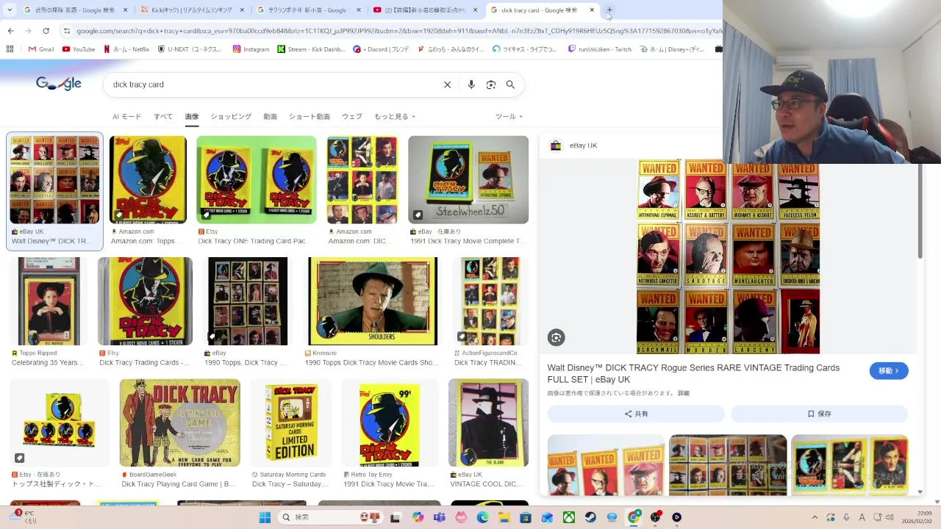941x529 pixels.
Task: Select the ウェブ tab
Action: coord(352,117)
